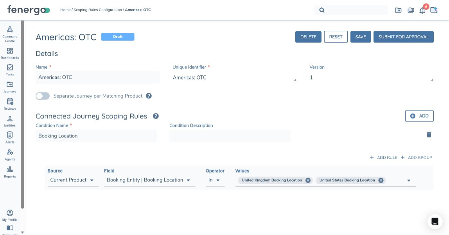Open the notifications bell icon
449x235 pixels.
422,10
